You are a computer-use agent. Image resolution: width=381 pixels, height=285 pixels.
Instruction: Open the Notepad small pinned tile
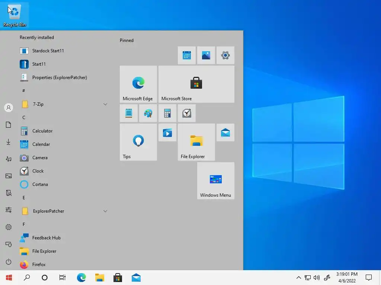tap(128, 113)
